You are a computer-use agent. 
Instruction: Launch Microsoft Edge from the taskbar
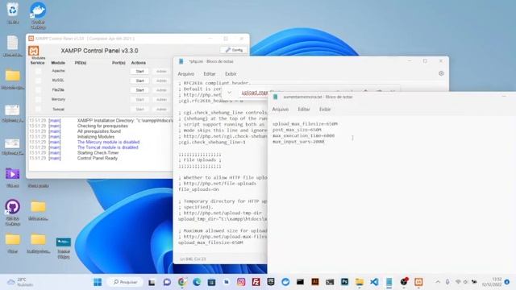coord(197,282)
